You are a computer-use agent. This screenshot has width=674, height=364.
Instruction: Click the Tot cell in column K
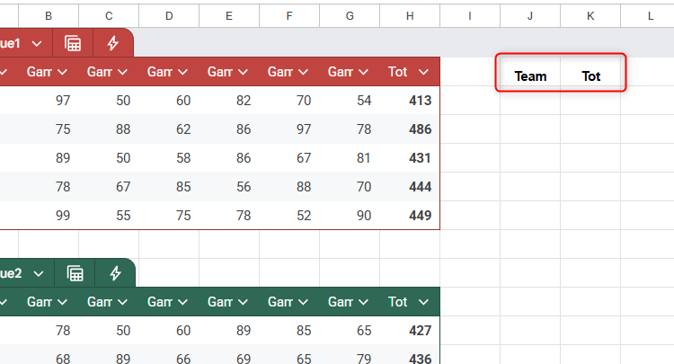click(590, 75)
